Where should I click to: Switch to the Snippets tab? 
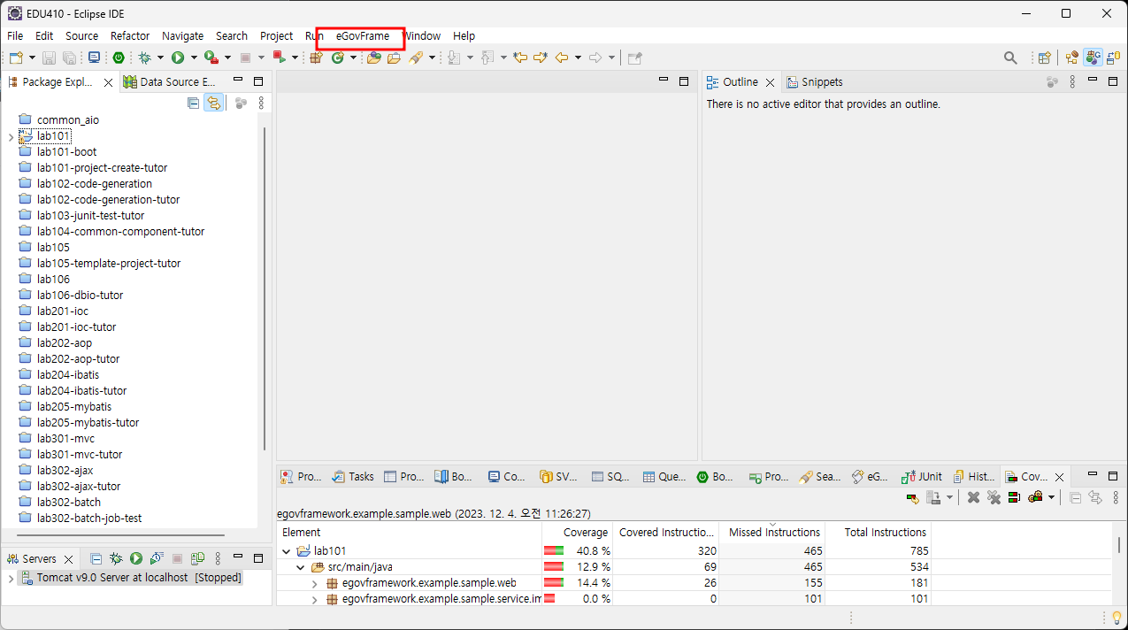[x=815, y=82]
